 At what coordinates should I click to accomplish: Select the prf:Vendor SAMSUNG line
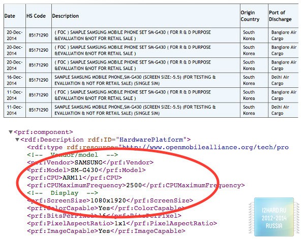point(90,162)
